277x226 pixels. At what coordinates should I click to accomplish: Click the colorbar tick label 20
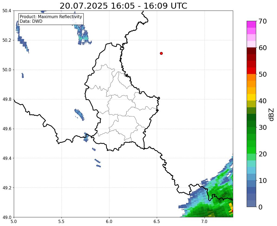263,154
